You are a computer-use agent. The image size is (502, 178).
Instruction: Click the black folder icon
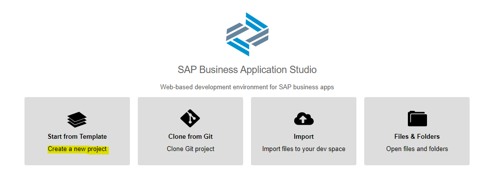tap(417, 119)
